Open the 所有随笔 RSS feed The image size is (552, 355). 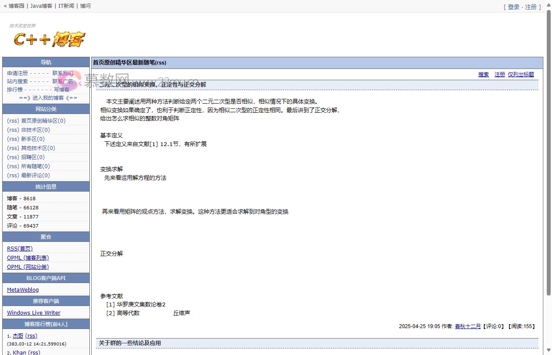13,166
